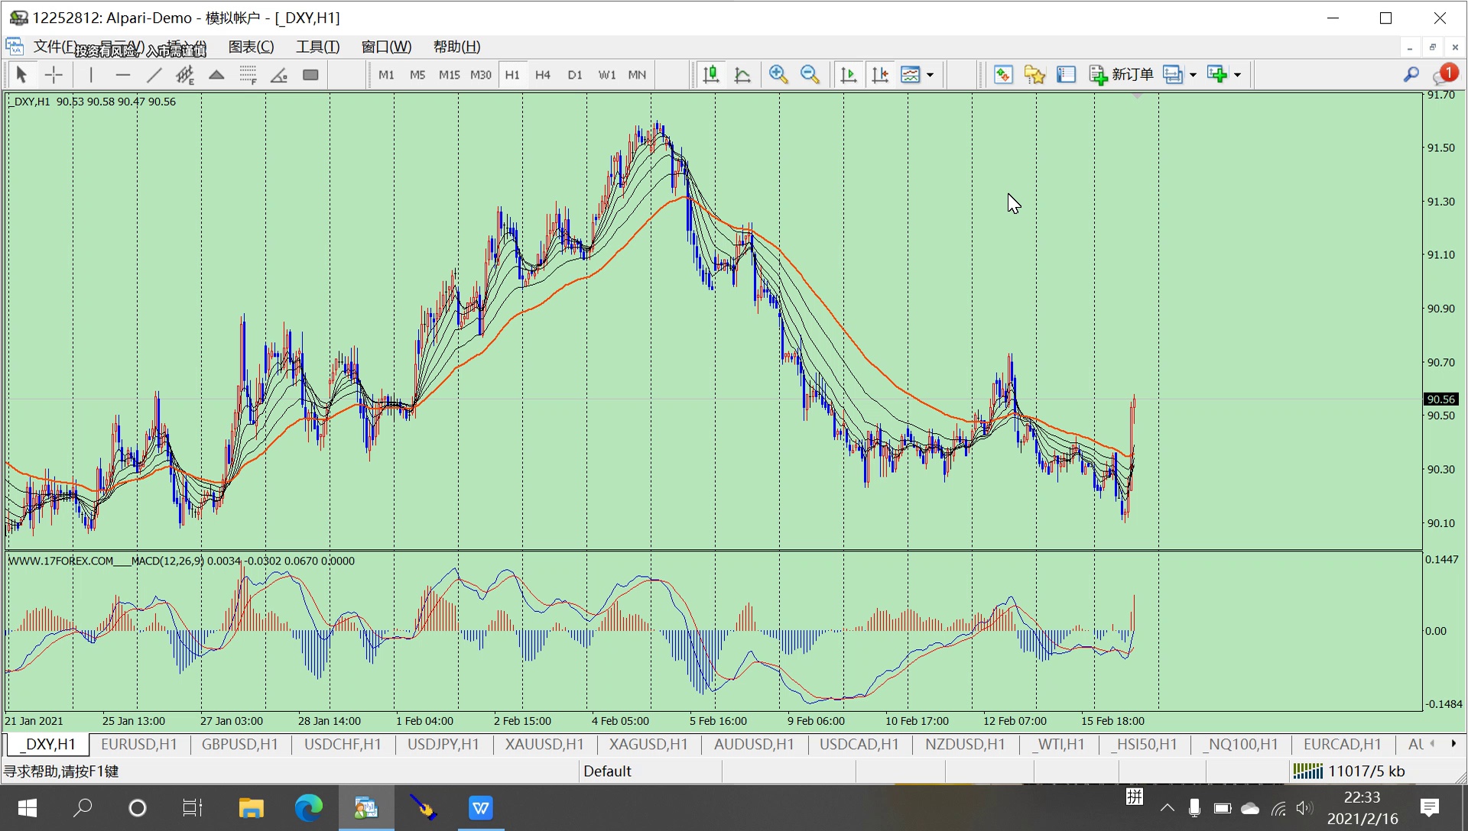The image size is (1468, 831).
Task: Toggle chart auto-scroll button
Action: (x=849, y=75)
